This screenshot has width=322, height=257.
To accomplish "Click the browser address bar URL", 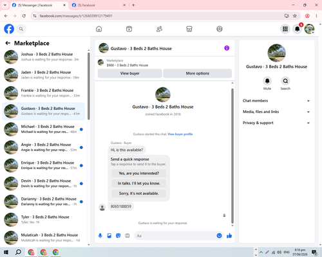I will pyautogui.click(x=76, y=16).
